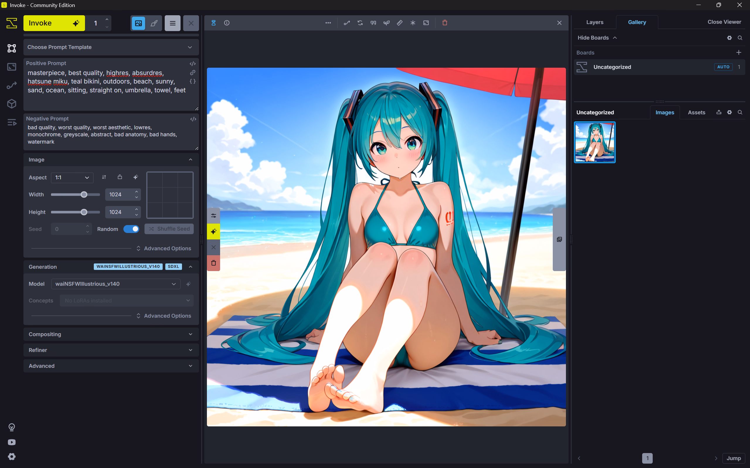This screenshot has height=468, width=750.
Task: Click the upscale image frame icon
Action: click(426, 23)
